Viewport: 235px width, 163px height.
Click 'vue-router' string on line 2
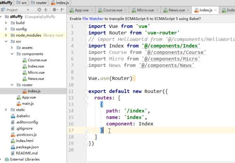point(162,33)
